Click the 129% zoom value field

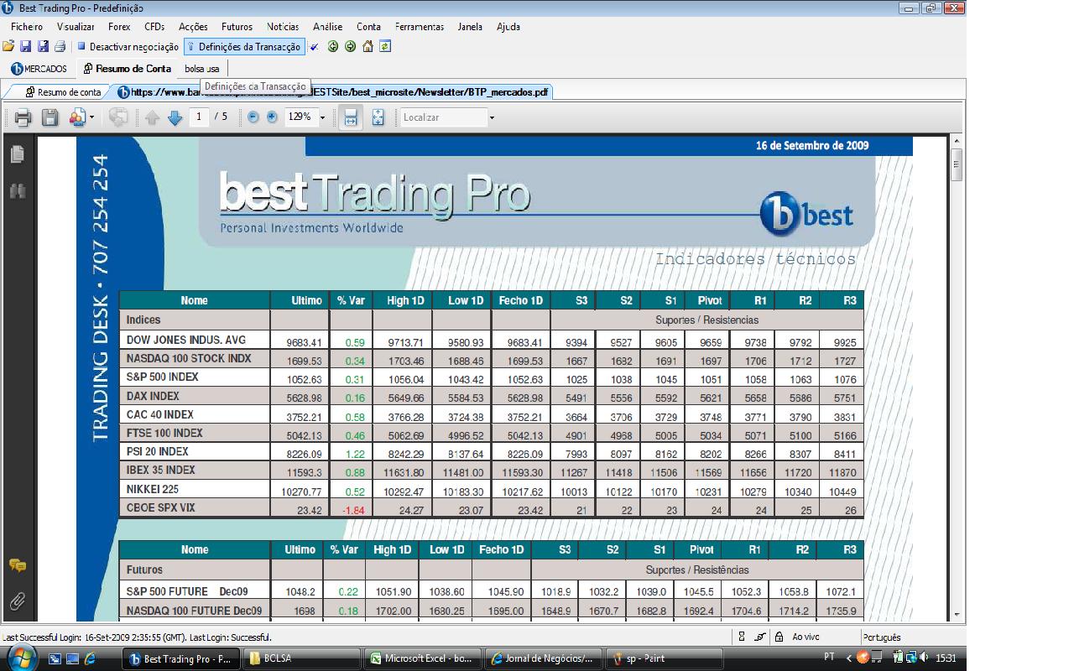pos(300,117)
